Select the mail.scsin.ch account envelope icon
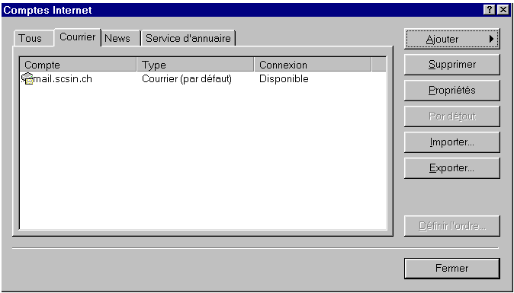514x293 pixels. pos(27,79)
